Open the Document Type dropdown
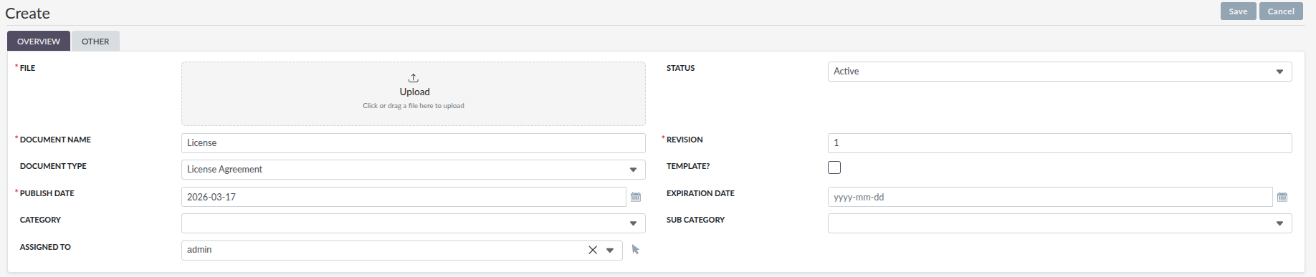1316x277 pixels. (413, 170)
